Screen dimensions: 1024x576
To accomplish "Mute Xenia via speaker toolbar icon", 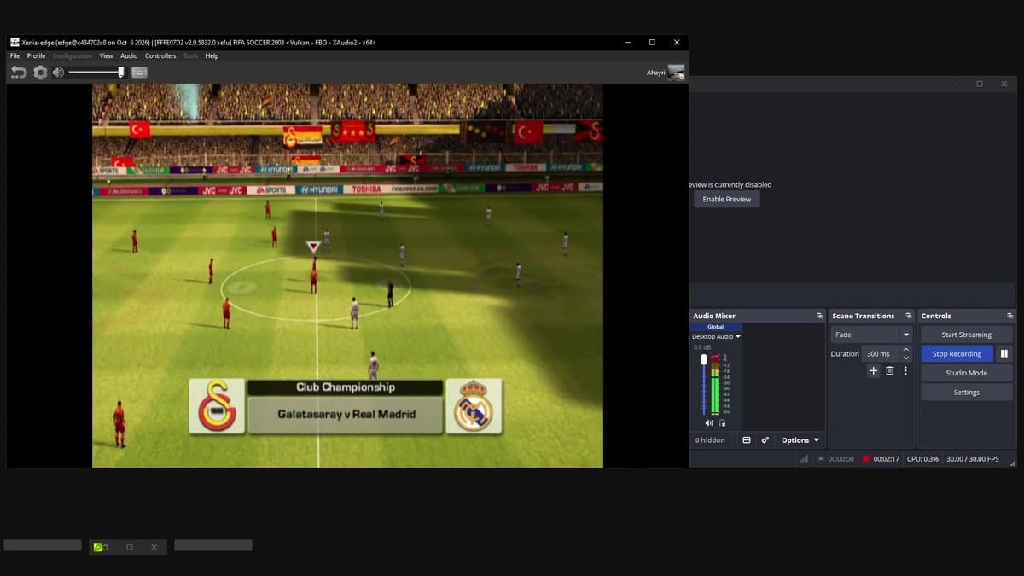I will [58, 73].
